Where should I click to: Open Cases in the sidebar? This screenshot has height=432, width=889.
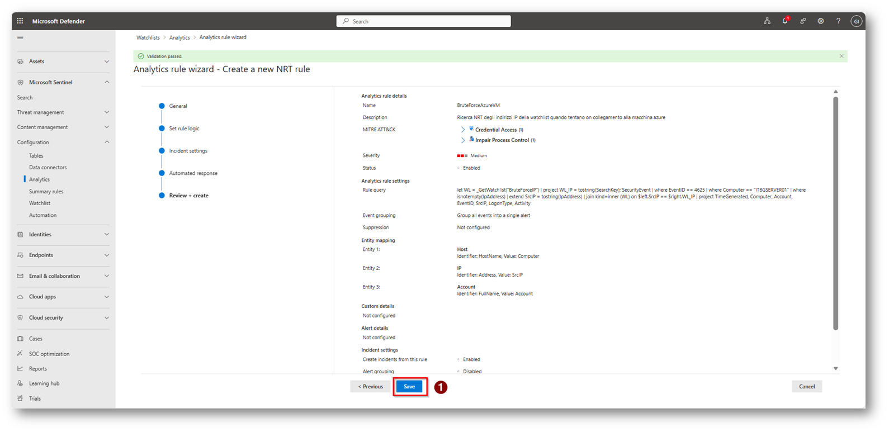(x=36, y=339)
